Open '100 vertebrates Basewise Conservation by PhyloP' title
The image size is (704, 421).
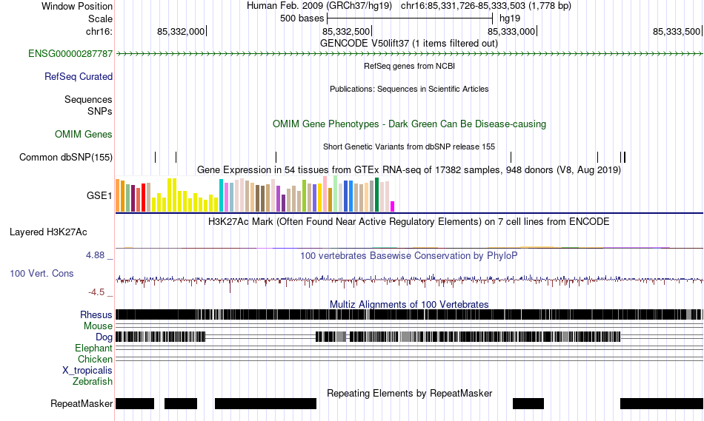409,255
